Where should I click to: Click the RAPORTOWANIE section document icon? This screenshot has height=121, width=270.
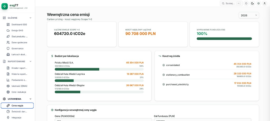[x=4, y=61]
